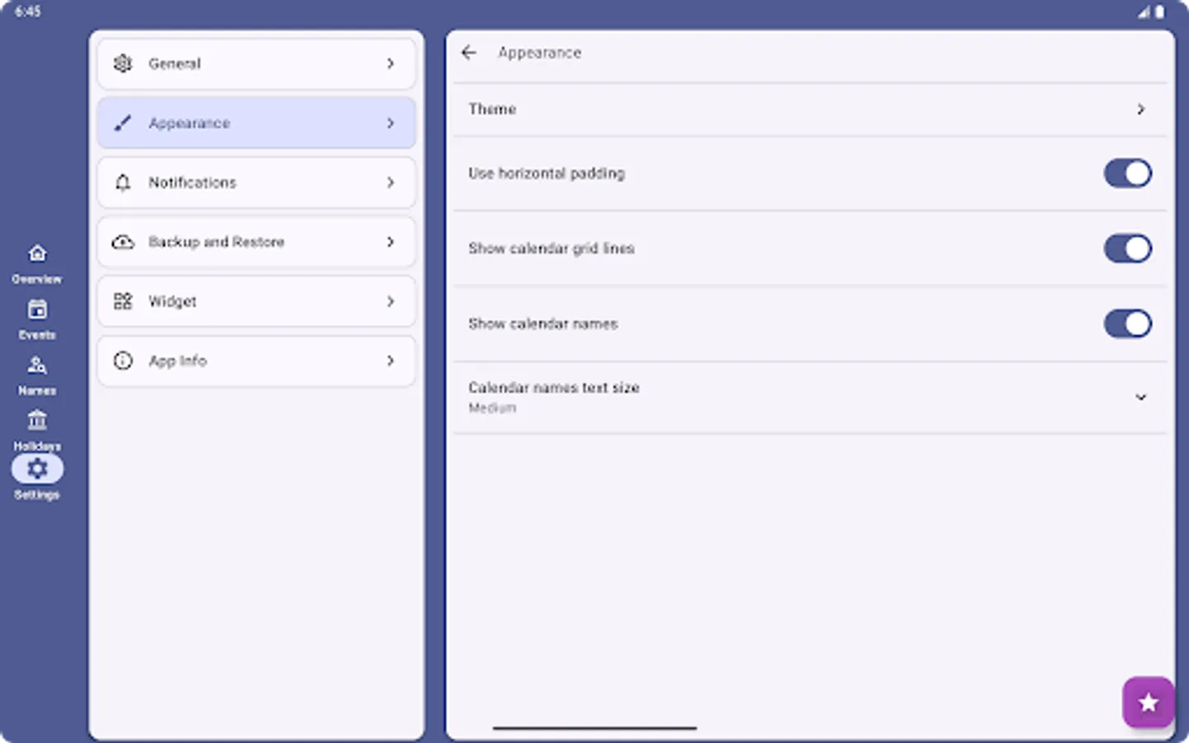Expand the Calendar names text size dropdown
Image resolution: width=1189 pixels, height=743 pixels.
[1141, 397]
